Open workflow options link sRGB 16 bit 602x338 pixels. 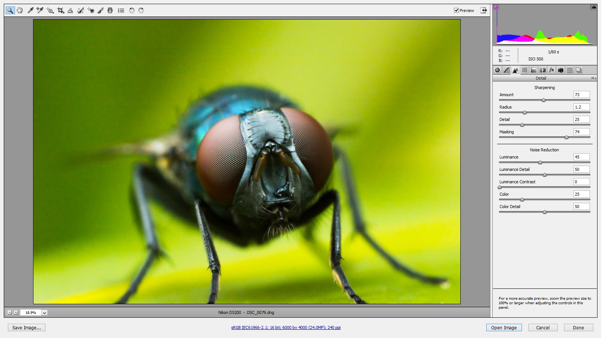click(286, 327)
